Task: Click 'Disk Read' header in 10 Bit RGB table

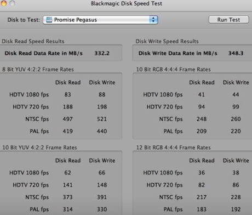Action: click(x=202, y=82)
